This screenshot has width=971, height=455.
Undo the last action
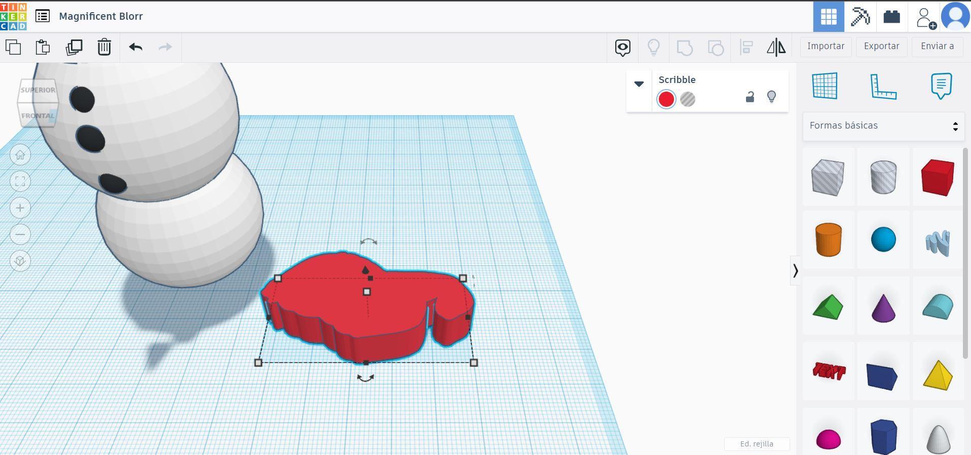click(x=135, y=47)
